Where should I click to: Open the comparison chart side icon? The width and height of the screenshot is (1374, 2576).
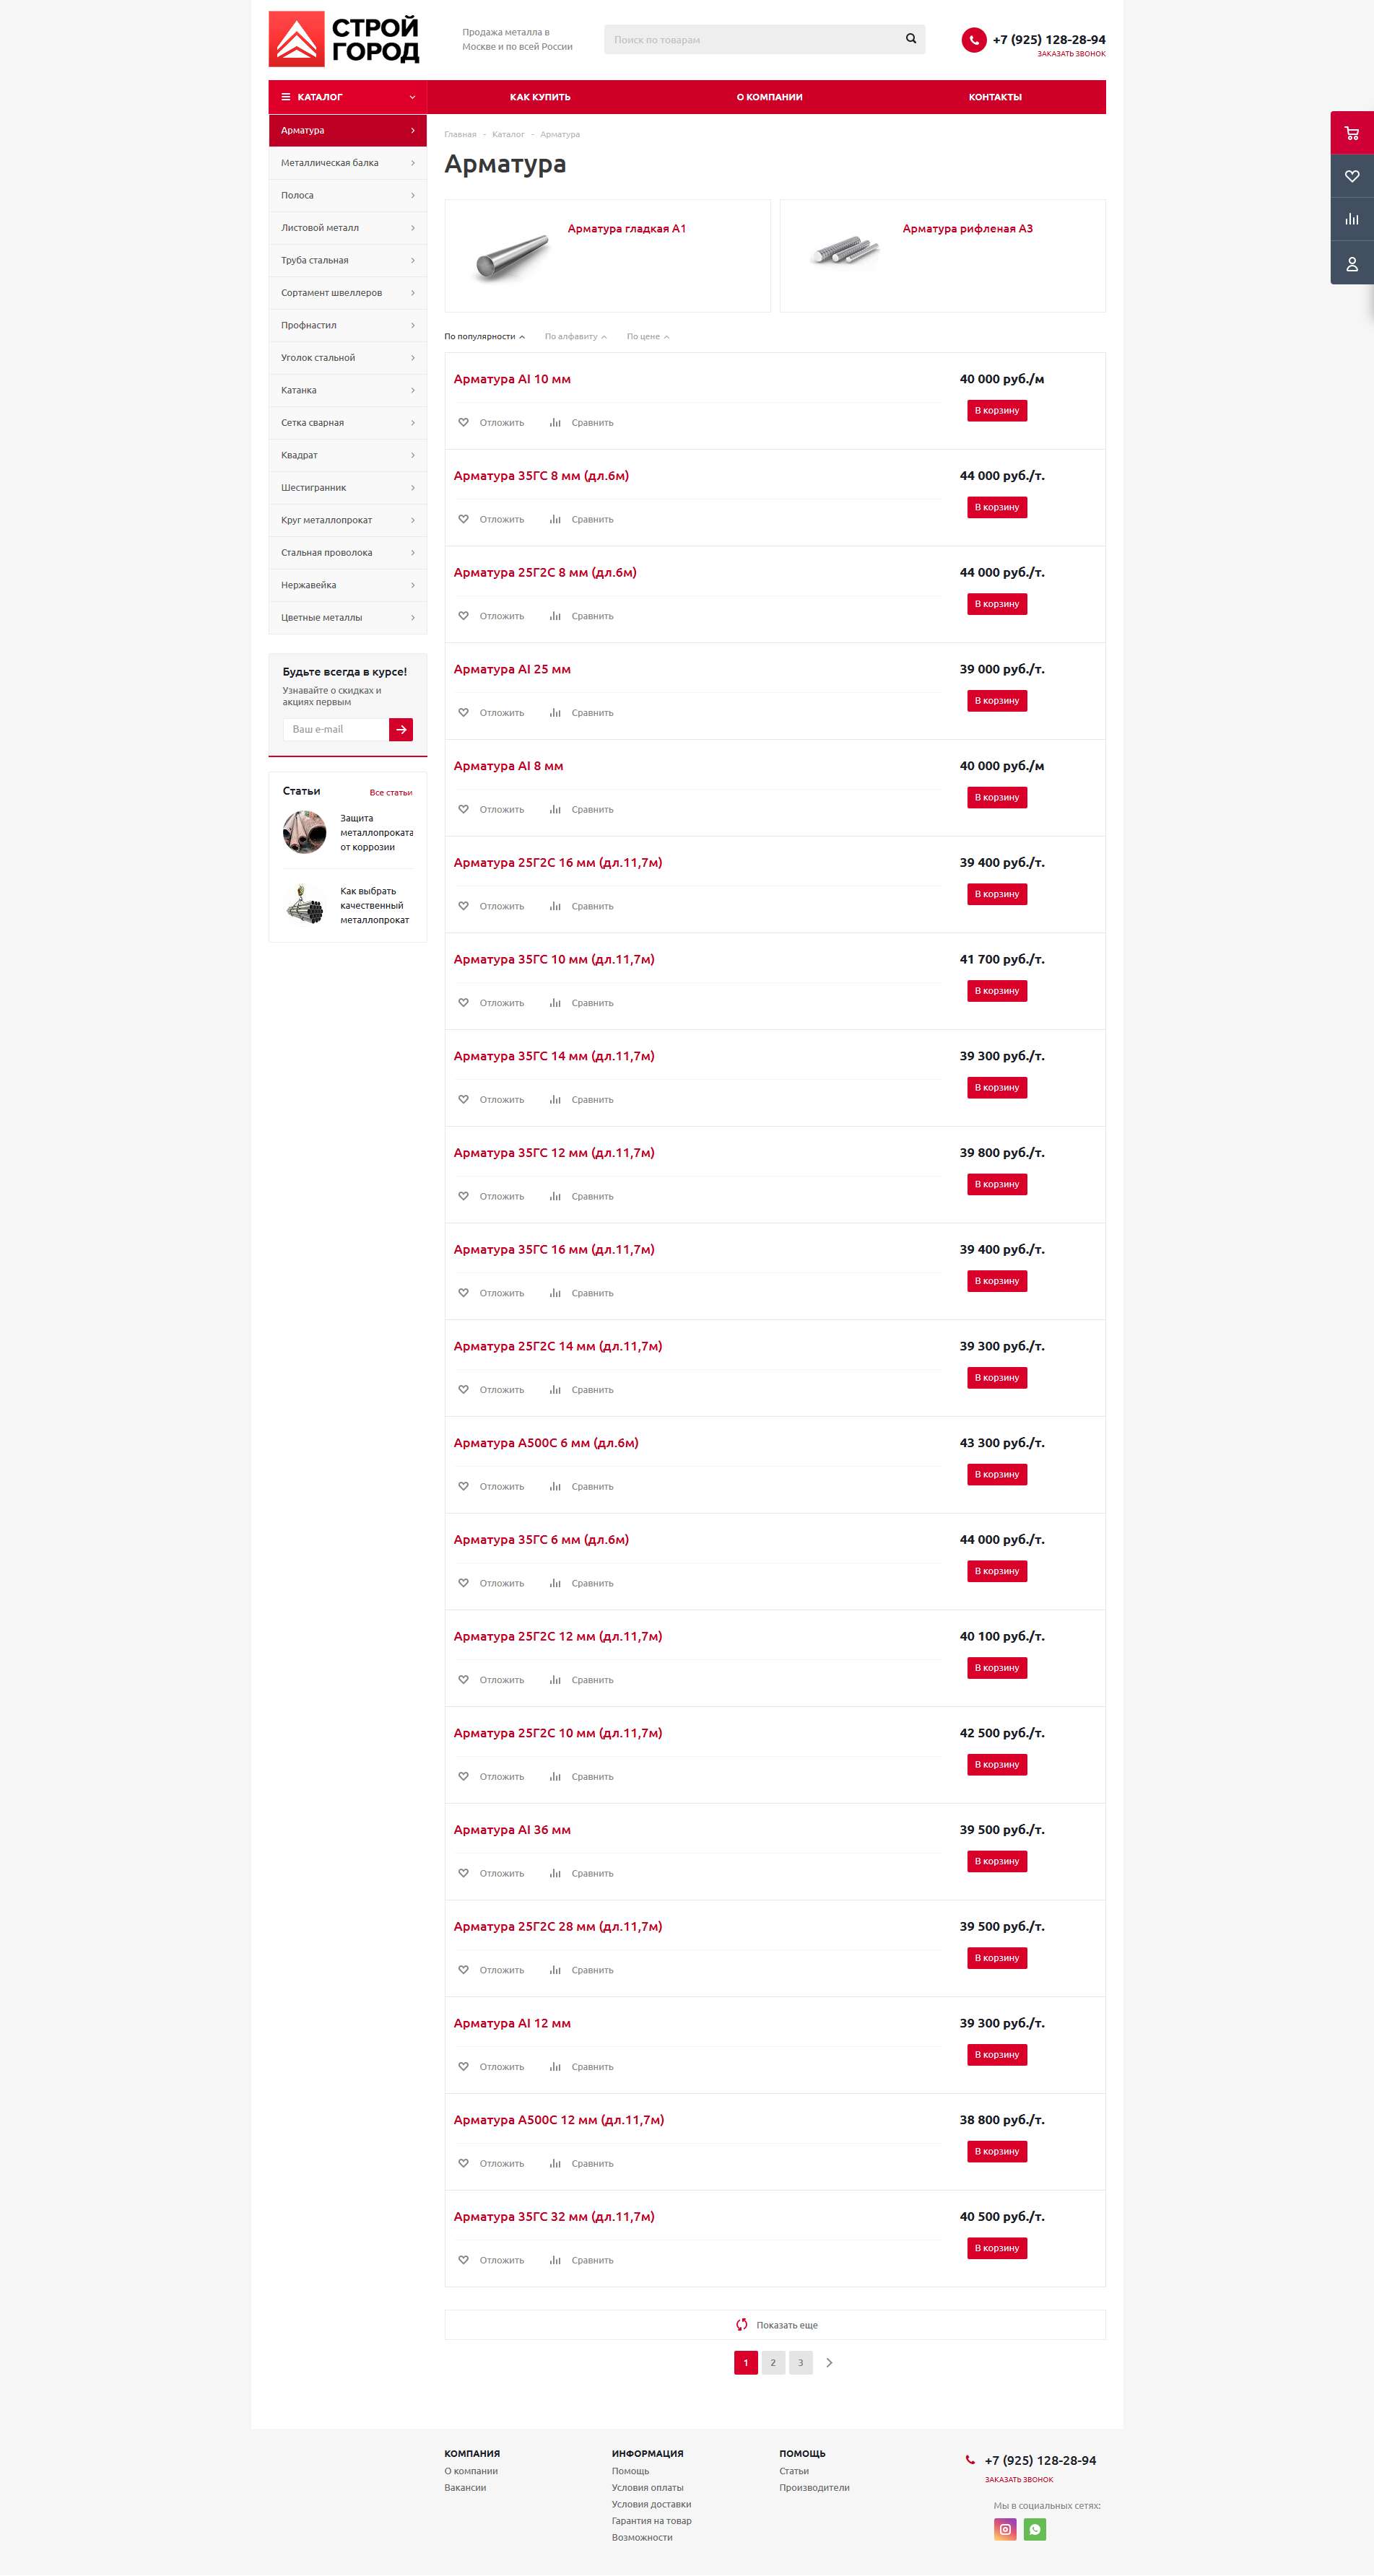point(1352,219)
